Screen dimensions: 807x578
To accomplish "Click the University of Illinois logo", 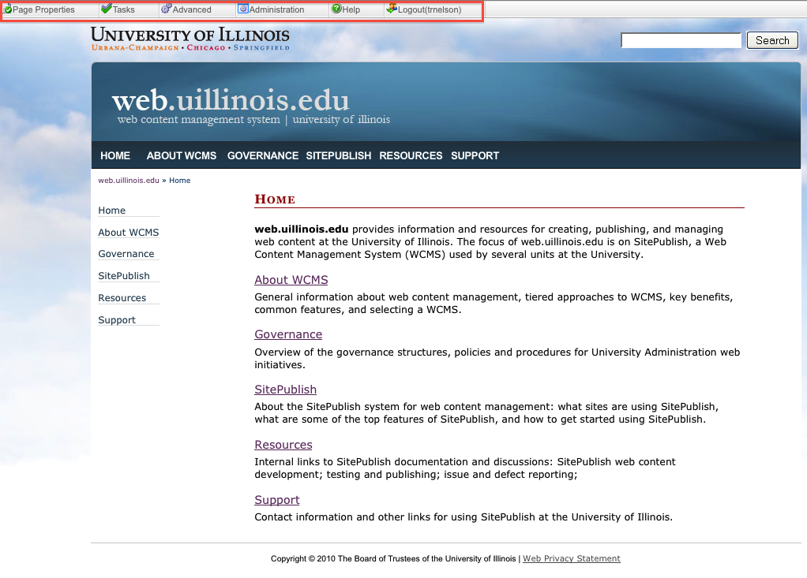I will [x=190, y=39].
